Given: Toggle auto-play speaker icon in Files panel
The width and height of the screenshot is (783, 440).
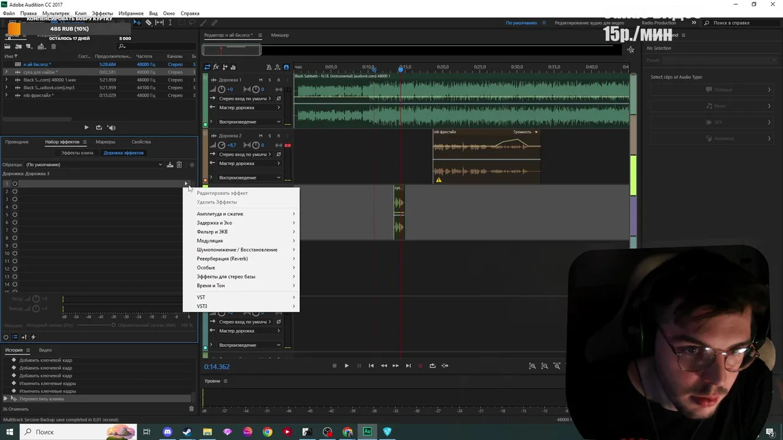Looking at the screenshot, I should [x=111, y=128].
